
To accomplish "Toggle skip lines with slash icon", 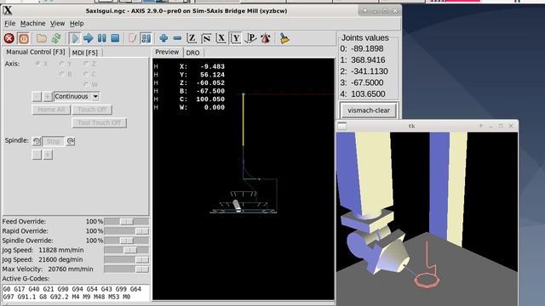I will [133, 38].
